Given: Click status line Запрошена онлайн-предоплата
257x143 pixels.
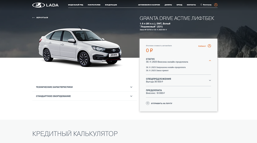Looking at the screenshot, I should click(166, 67).
